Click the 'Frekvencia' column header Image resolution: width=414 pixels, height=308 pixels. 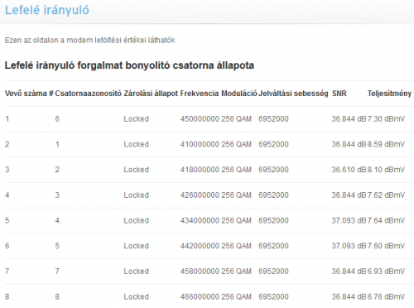coord(200,94)
